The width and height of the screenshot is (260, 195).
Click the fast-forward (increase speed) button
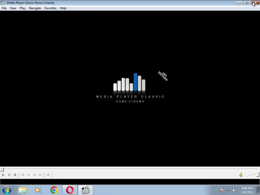tap(35, 175)
